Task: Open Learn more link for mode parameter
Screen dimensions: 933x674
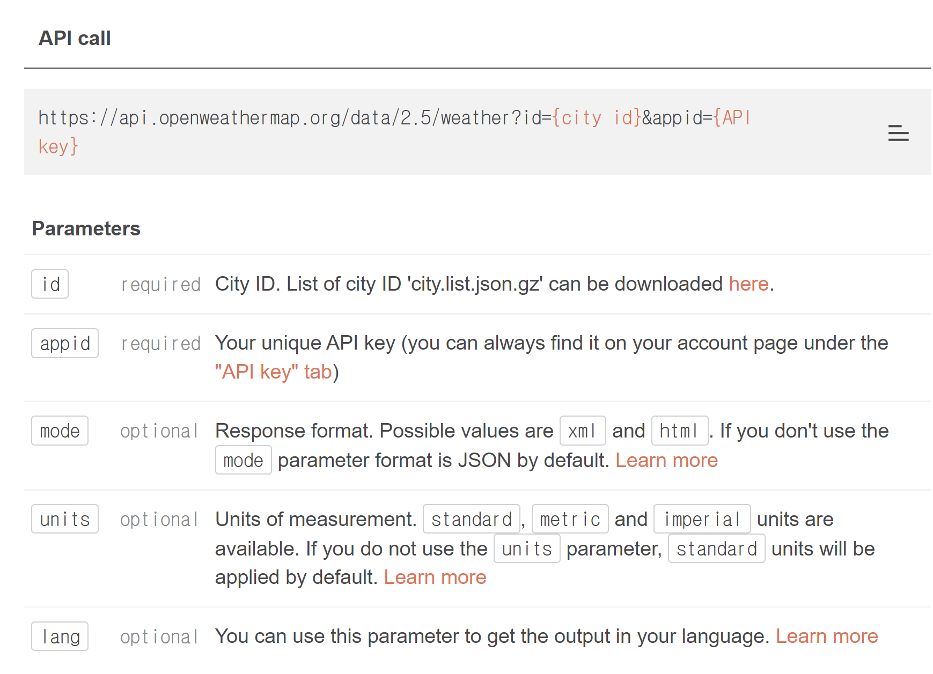Action: (x=666, y=461)
